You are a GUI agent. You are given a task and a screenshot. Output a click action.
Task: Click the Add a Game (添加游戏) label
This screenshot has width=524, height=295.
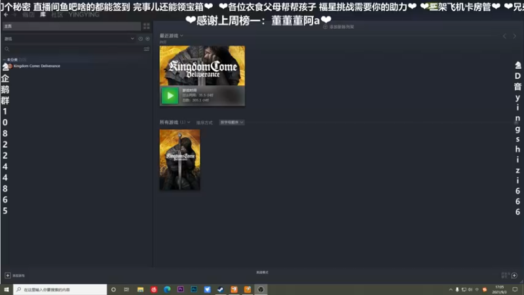(x=18, y=275)
